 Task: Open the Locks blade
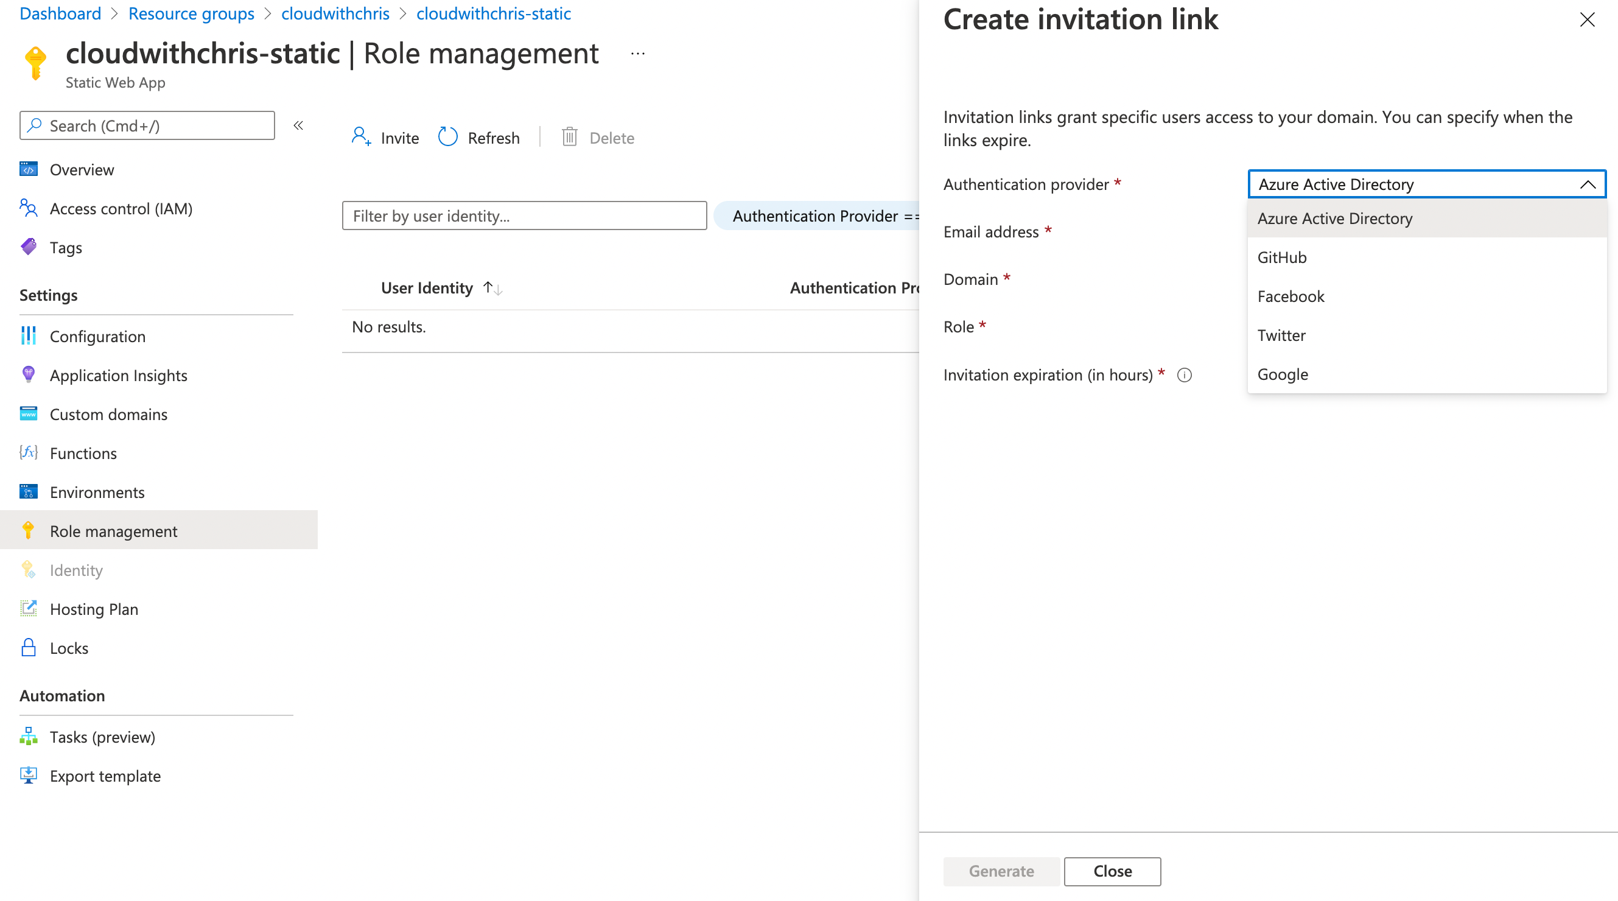[x=69, y=648]
